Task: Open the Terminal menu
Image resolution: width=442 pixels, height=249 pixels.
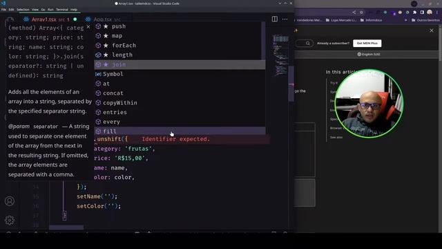Action: 62,9
